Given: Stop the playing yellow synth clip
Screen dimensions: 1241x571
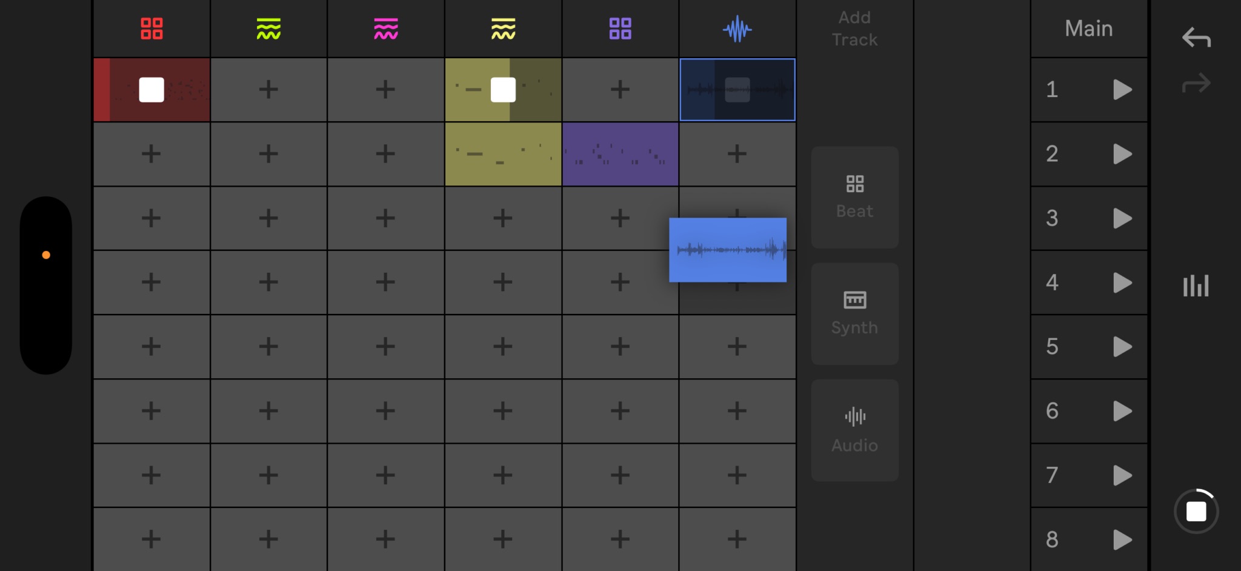Looking at the screenshot, I should point(503,90).
